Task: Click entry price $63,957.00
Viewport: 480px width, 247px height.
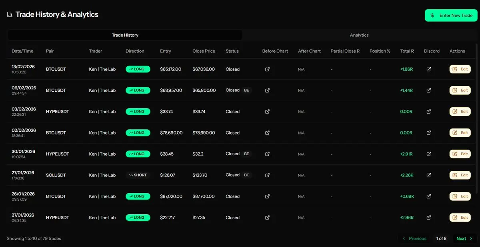Action: (x=171, y=90)
